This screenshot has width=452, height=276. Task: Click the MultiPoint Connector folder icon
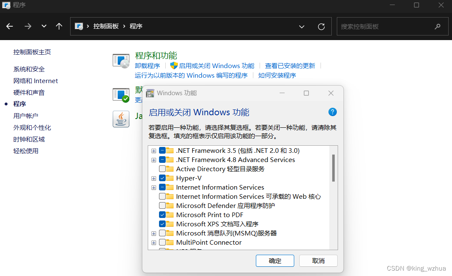click(170, 242)
